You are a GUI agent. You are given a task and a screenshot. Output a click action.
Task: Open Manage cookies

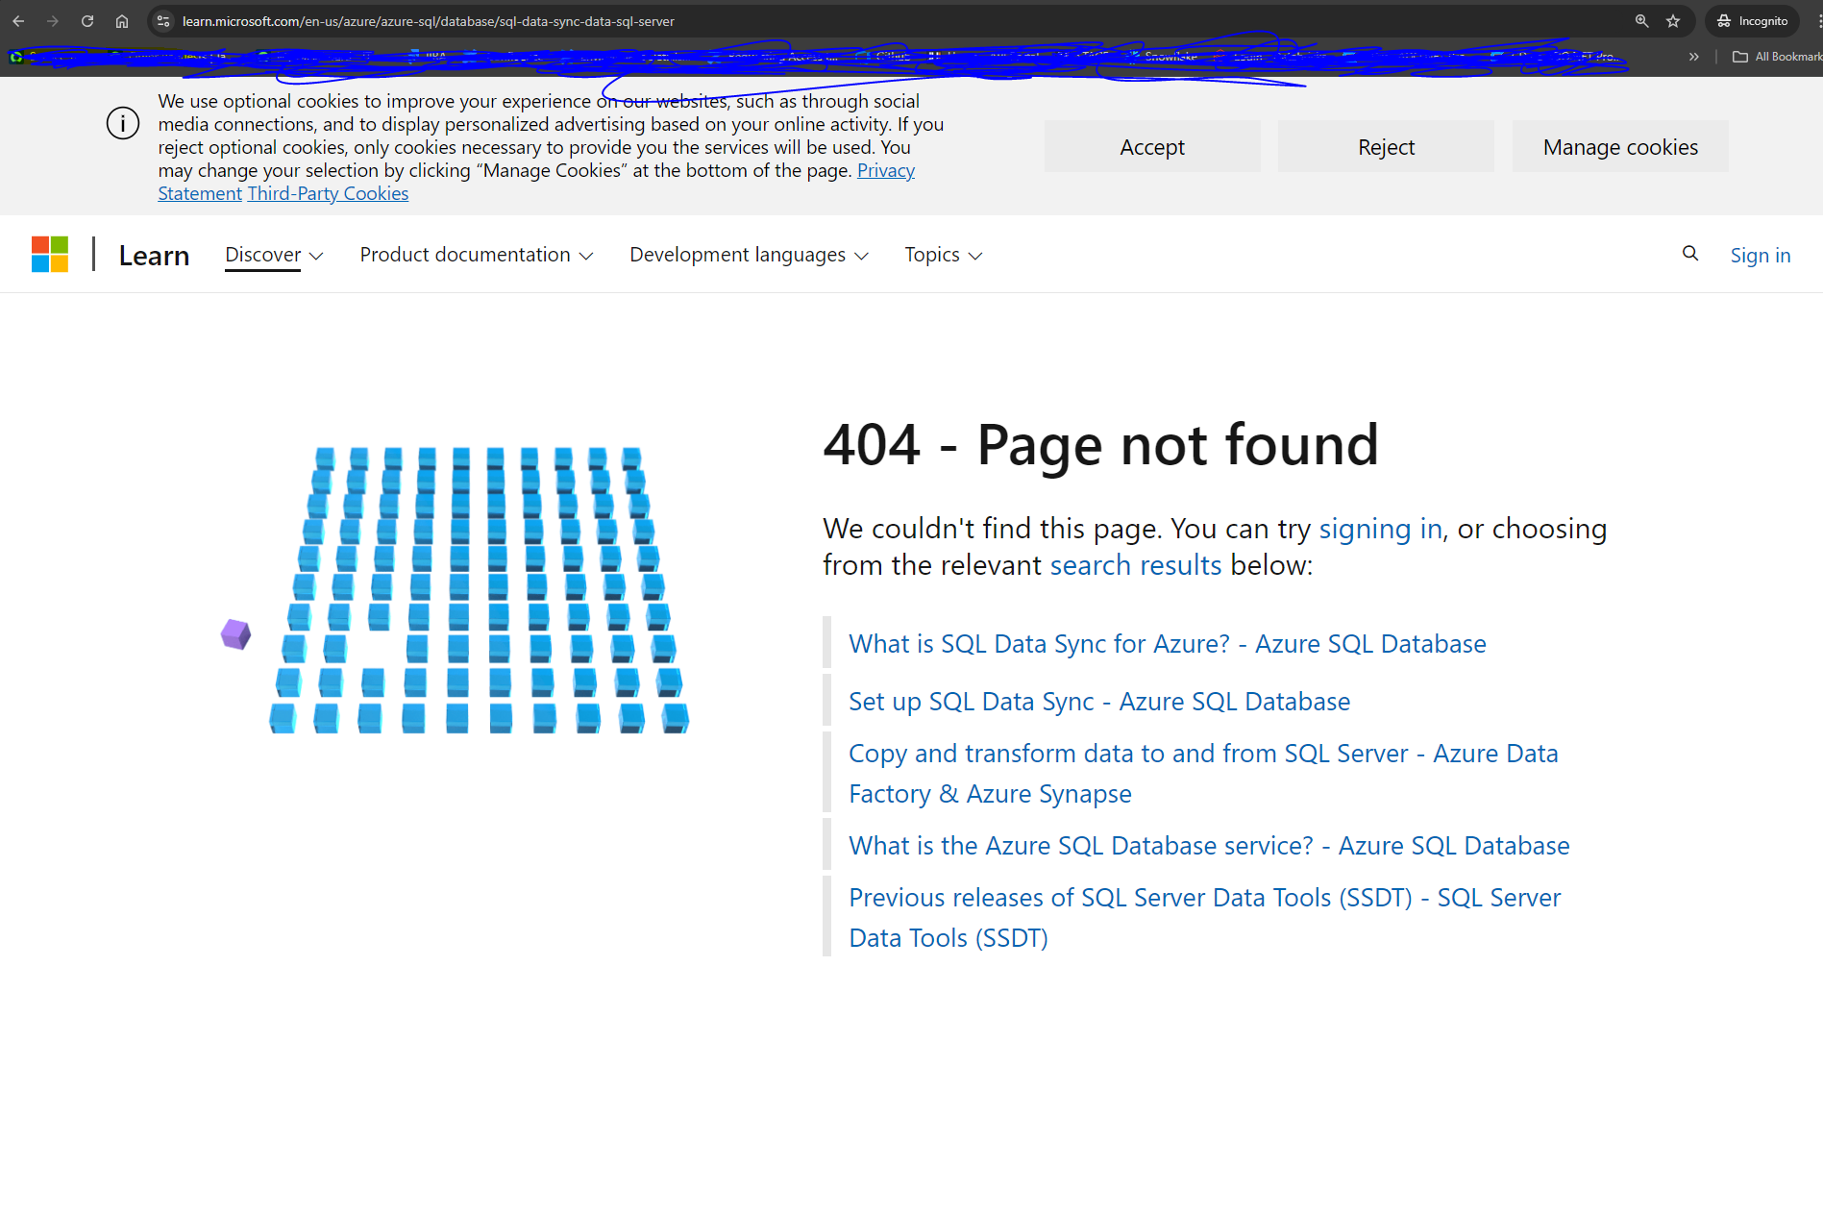[x=1620, y=147]
